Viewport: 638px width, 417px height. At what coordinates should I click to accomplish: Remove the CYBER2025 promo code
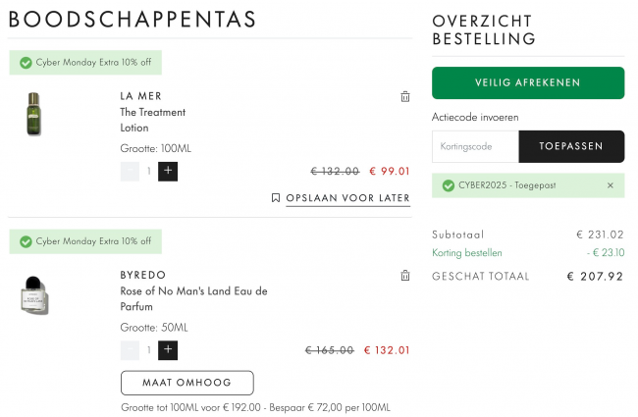(610, 185)
